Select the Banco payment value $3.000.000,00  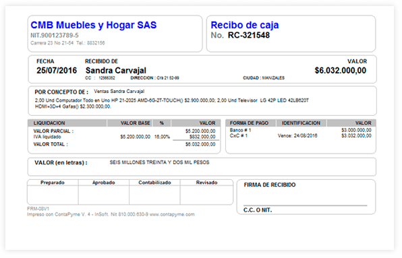point(356,130)
